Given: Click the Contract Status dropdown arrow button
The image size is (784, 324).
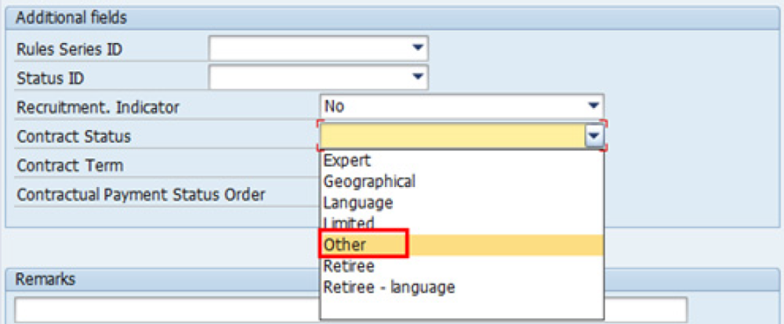Looking at the screenshot, I should (x=594, y=136).
